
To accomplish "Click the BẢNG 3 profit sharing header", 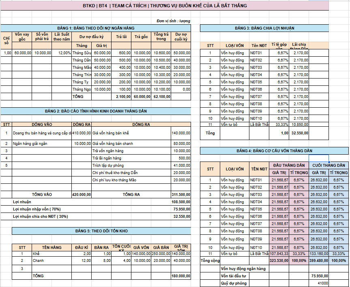I will click(264, 28).
